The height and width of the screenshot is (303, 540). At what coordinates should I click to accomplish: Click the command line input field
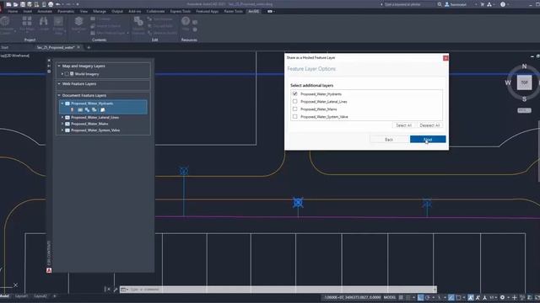point(279,290)
